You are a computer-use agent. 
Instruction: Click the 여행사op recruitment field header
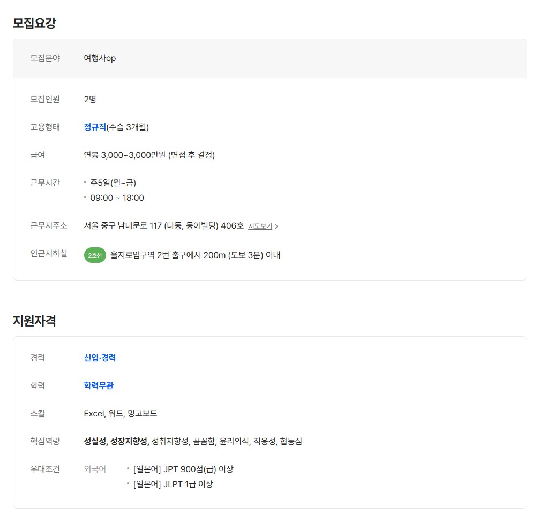(100, 58)
